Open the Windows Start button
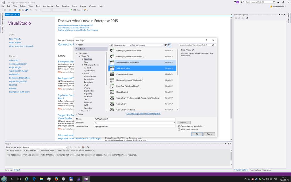 pos(4,179)
